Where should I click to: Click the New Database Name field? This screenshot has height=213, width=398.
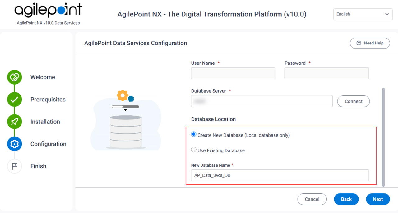[280, 175]
